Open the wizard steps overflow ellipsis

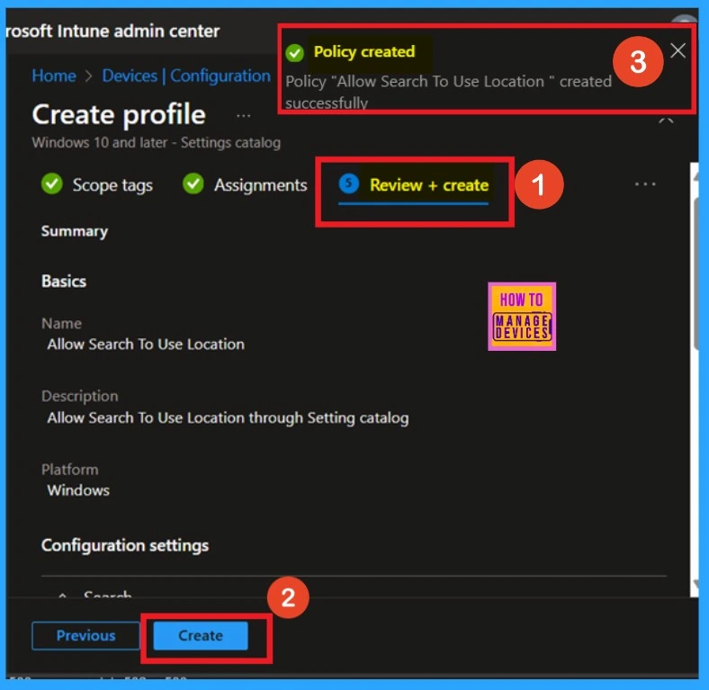click(645, 184)
